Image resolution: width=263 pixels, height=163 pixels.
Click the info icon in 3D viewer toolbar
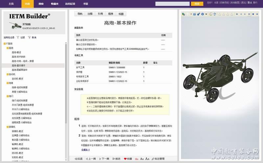pyautogui.click(x=203, y=14)
